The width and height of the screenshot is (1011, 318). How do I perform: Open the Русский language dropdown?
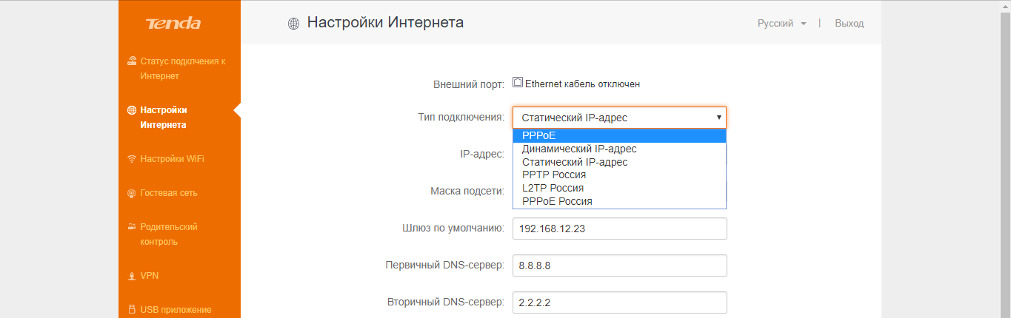point(781,24)
